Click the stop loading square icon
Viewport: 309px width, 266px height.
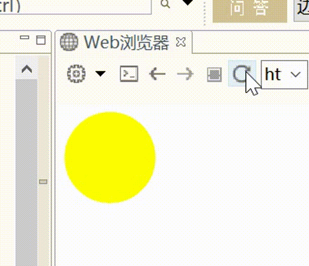tap(214, 74)
